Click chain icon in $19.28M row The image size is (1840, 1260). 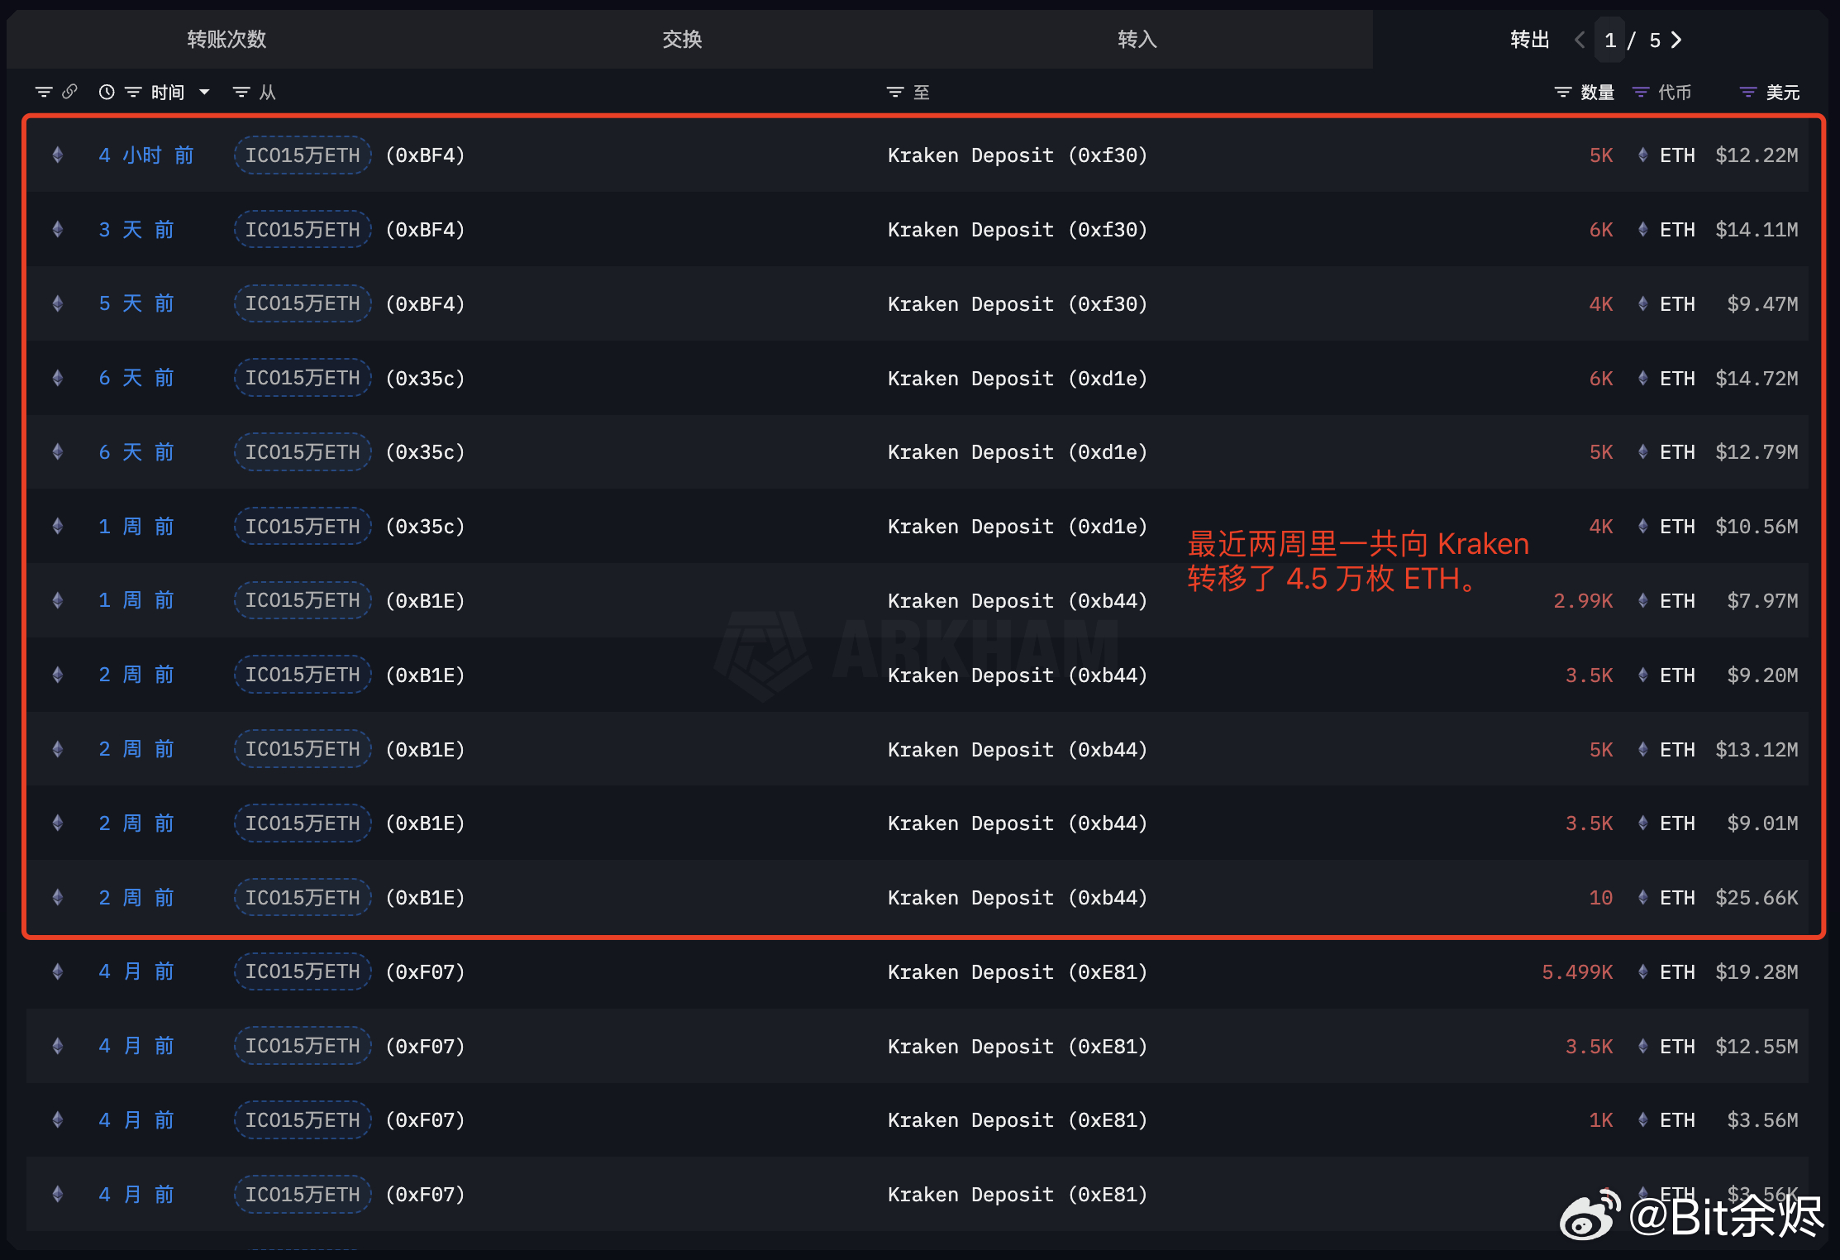click(58, 971)
